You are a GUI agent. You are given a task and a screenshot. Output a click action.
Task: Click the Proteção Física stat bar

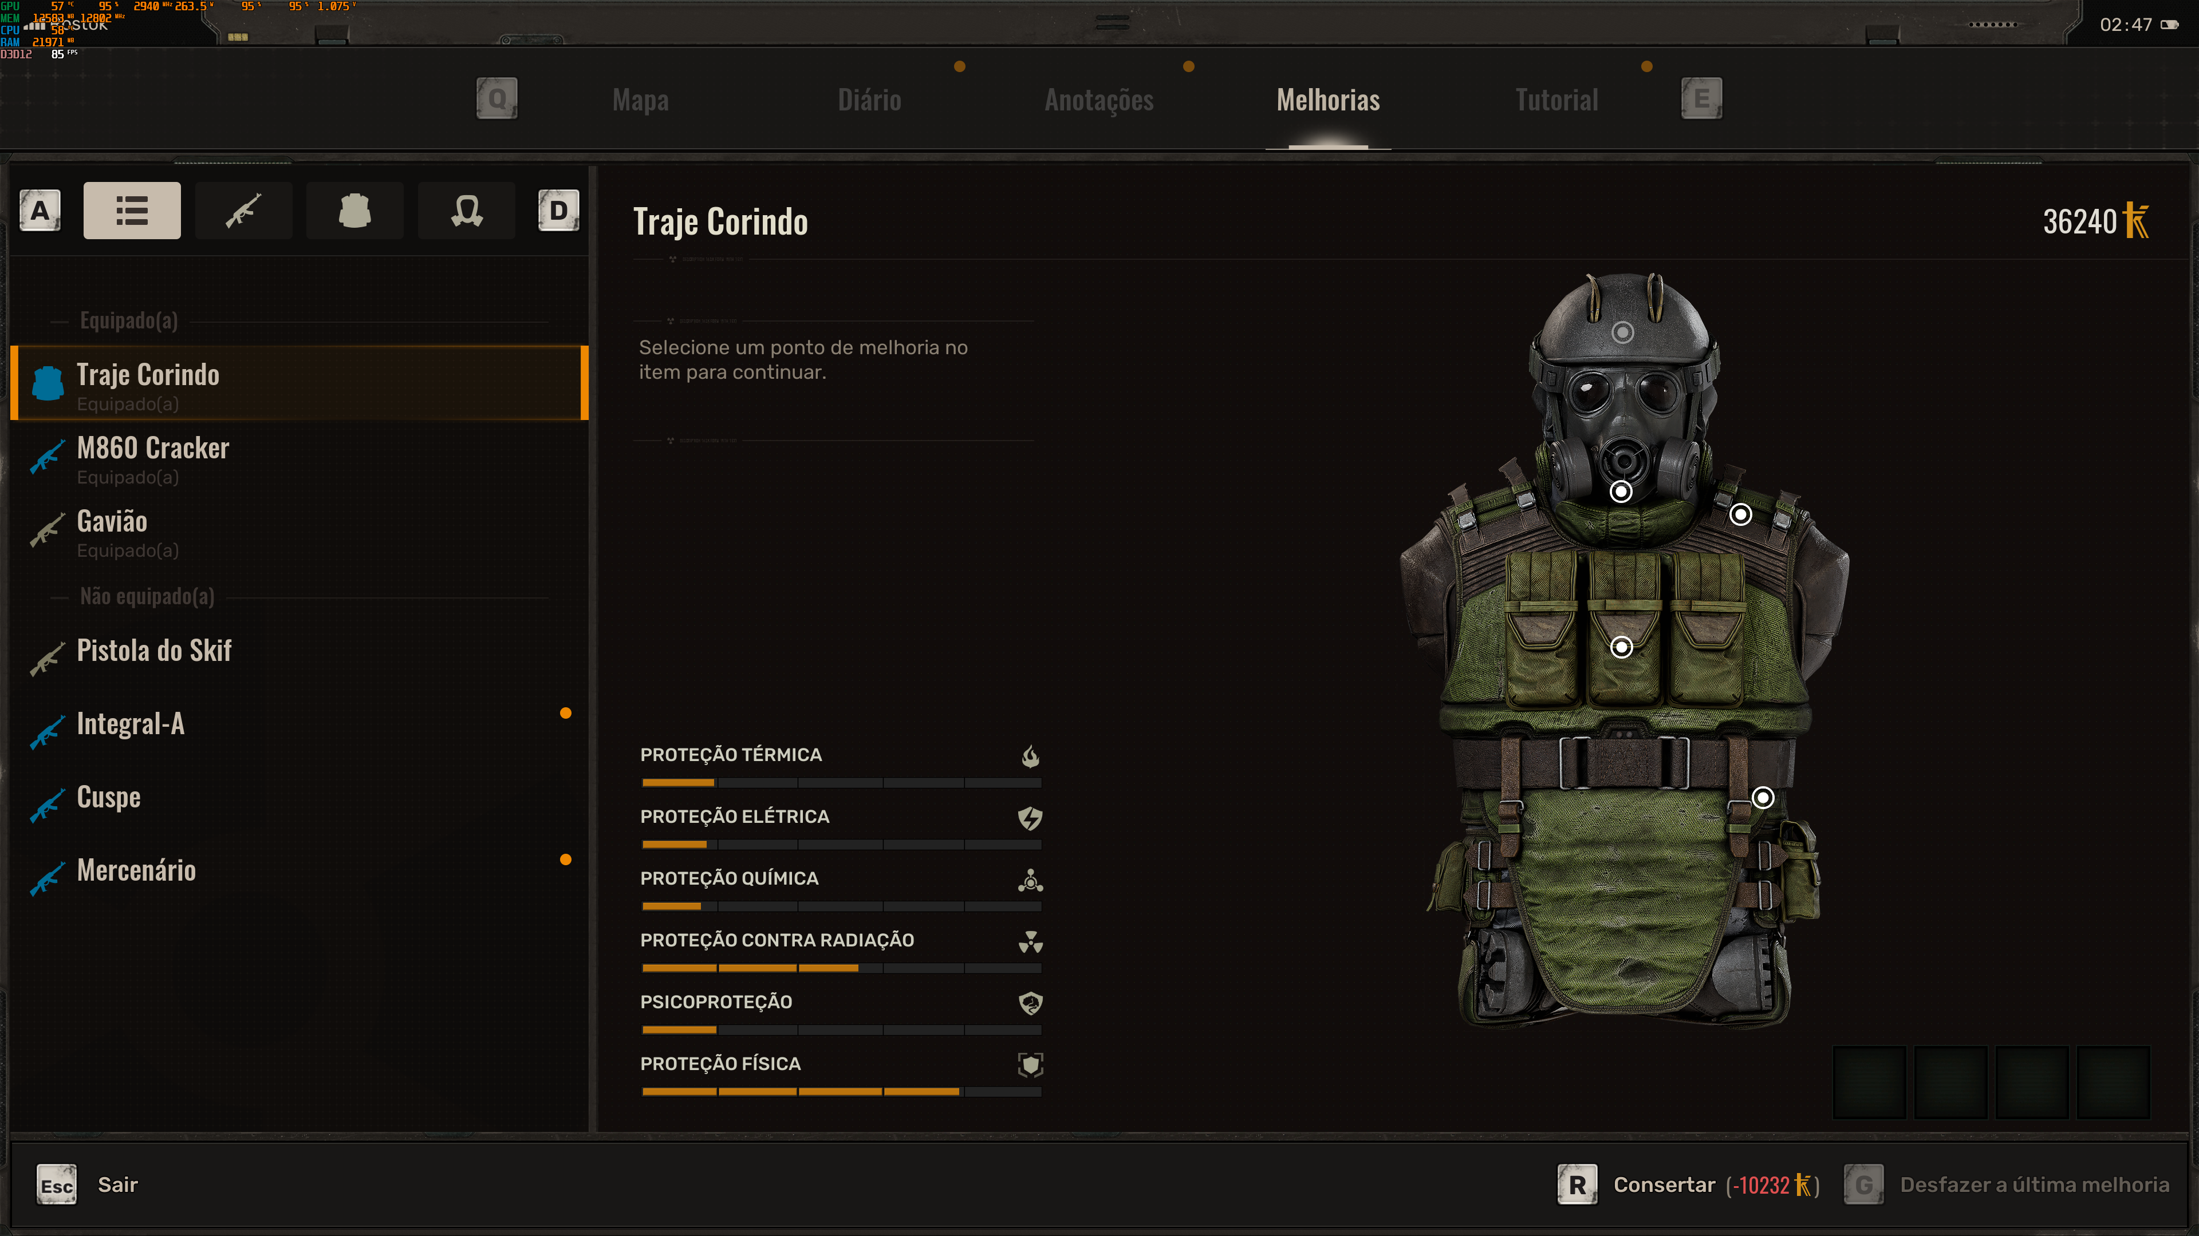(x=841, y=1091)
